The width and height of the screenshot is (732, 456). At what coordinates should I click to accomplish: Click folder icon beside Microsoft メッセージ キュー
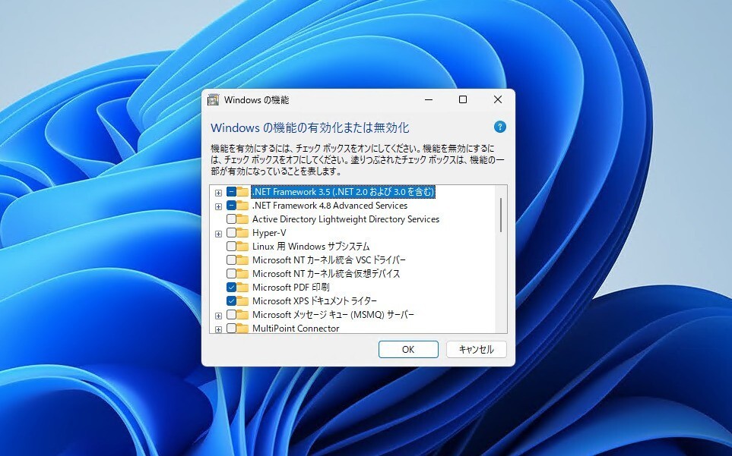coord(242,314)
